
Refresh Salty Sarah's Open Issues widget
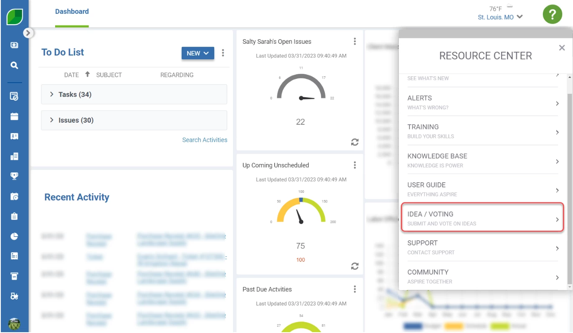tap(355, 142)
